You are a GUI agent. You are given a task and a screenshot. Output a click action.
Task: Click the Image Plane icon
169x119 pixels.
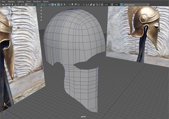pos(16,5)
